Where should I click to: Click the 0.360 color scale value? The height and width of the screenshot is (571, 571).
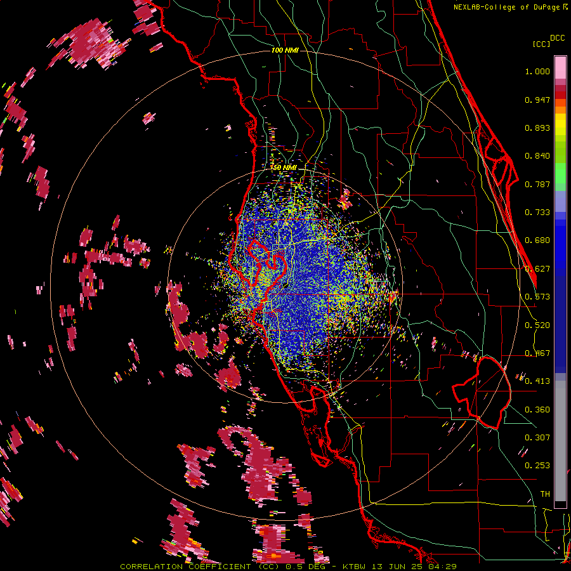pos(537,410)
